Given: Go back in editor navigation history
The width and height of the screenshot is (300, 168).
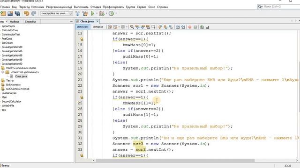Looking at the screenshot, I should [115, 27].
